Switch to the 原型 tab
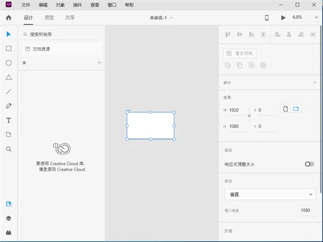 (x=49, y=18)
